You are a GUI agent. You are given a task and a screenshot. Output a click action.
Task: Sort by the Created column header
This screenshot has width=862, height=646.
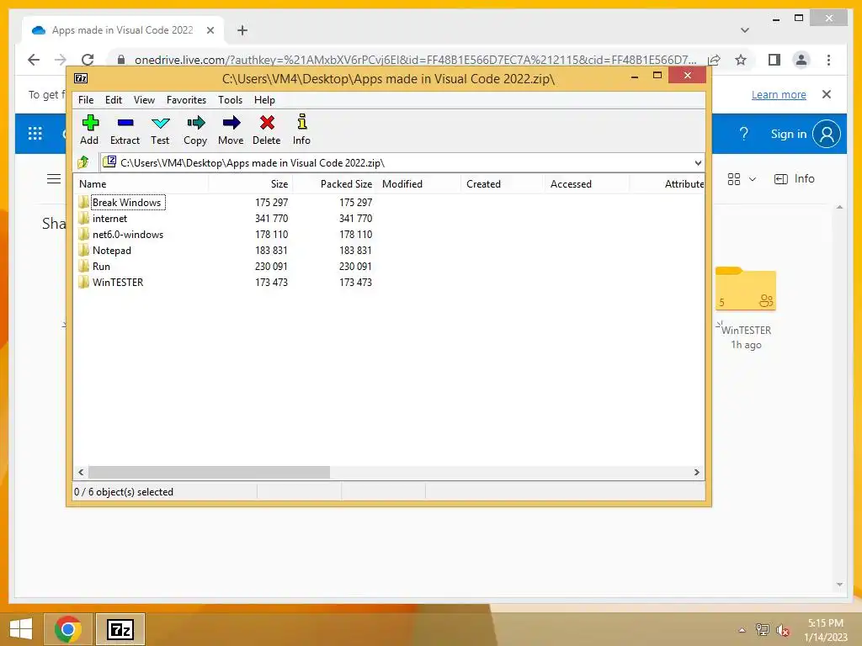[503, 184]
